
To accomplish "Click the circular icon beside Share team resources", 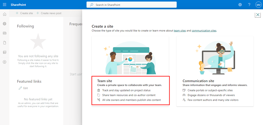I will pyautogui.click(x=98, y=95).
